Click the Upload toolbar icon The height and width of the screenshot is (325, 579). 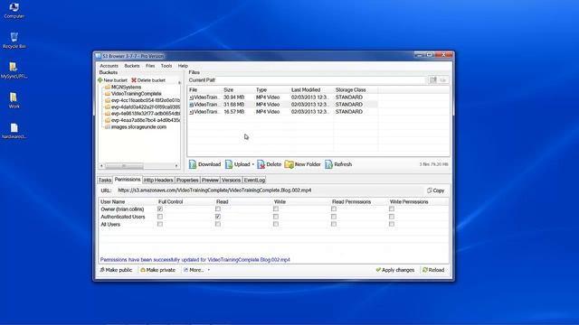point(229,164)
